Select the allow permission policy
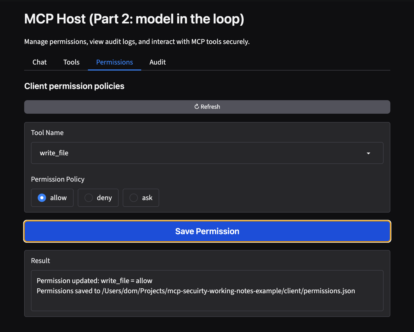The height and width of the screenshot is (332, 414). (52, 198)
